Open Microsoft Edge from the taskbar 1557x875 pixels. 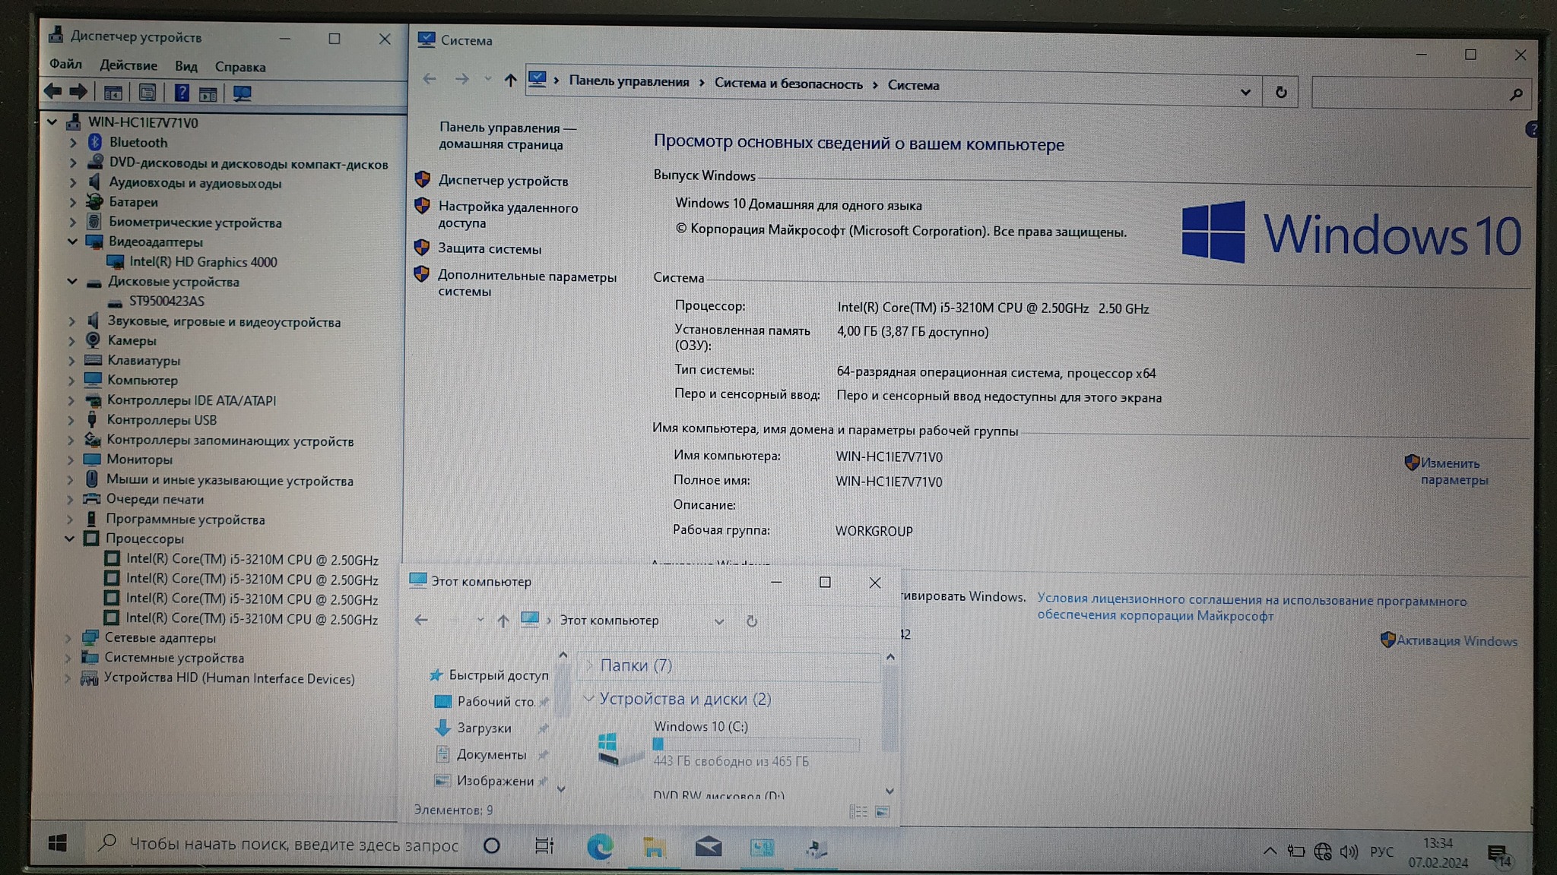pyautogui.click(x=600, y=846)
